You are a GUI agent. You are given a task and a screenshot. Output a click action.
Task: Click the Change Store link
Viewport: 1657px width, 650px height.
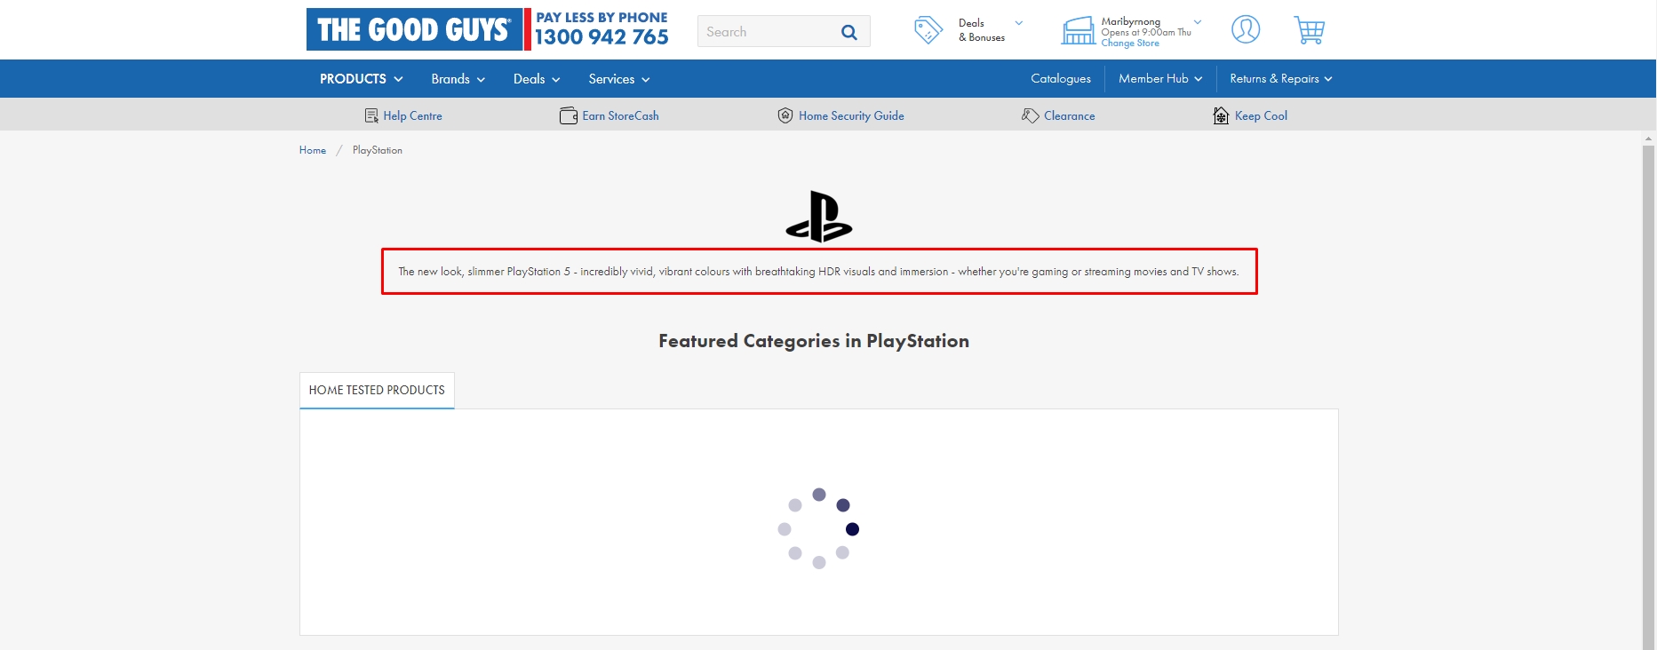point(1130,43)
